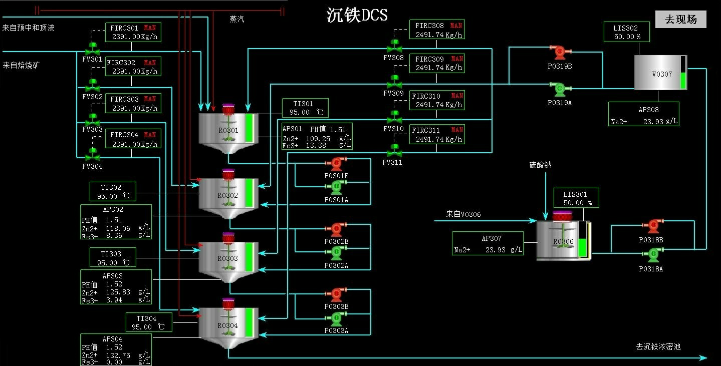Click the MAN mode indicator of FIRC311
This screenshot has height=366, width=721.
pos(457,130)
